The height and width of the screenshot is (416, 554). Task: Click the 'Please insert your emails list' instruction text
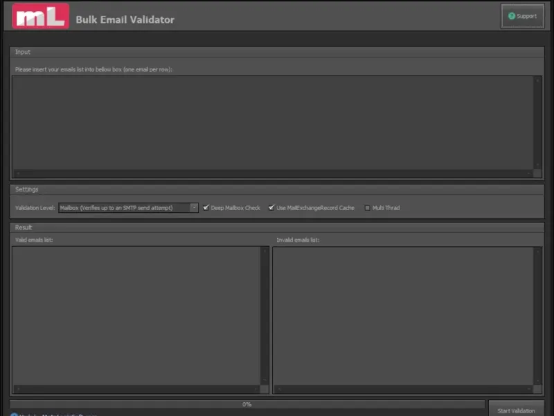93,70
